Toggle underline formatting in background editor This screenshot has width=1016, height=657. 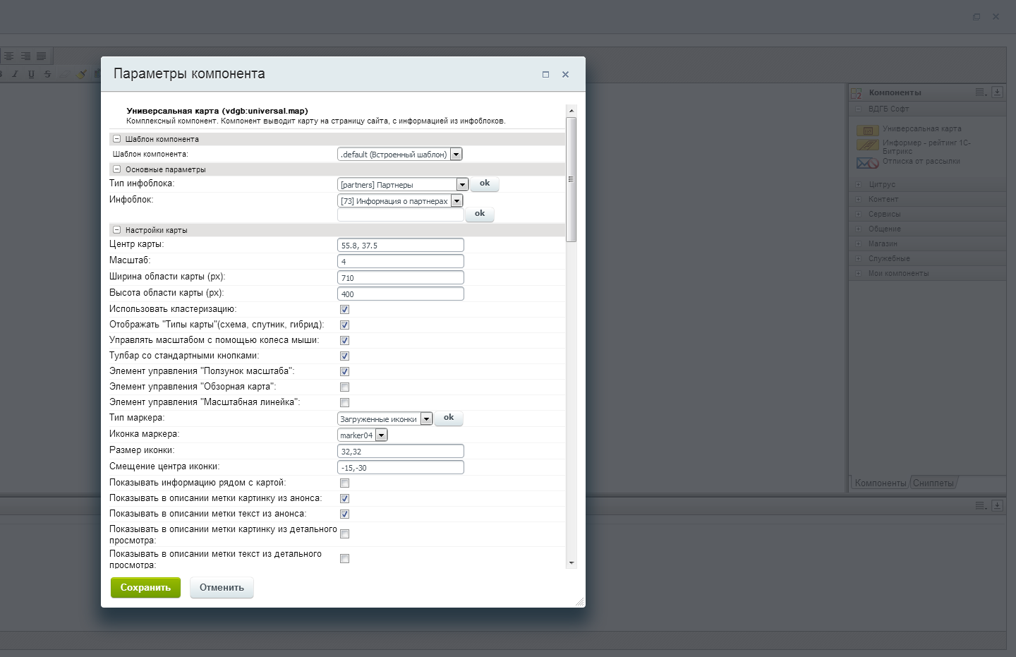(x=31, y=73)
